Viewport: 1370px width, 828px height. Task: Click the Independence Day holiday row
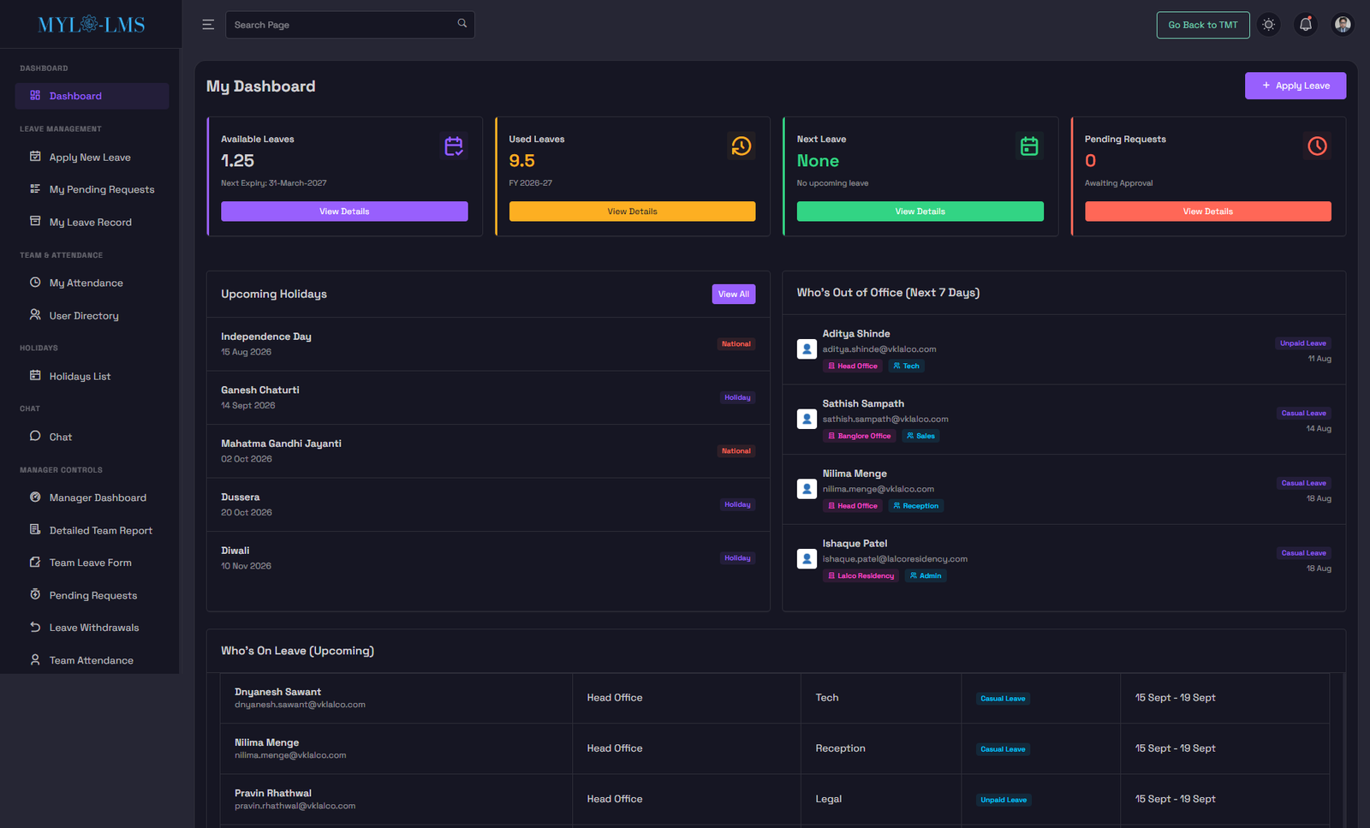[488, 344]
